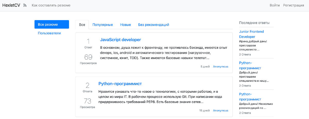
Task: Switch to the "Все" tab
Action: pyautogui.click(x=82, y=25)
